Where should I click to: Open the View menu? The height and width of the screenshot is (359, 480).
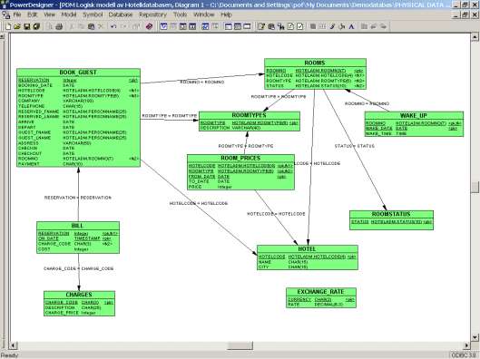tap(49, 15)
